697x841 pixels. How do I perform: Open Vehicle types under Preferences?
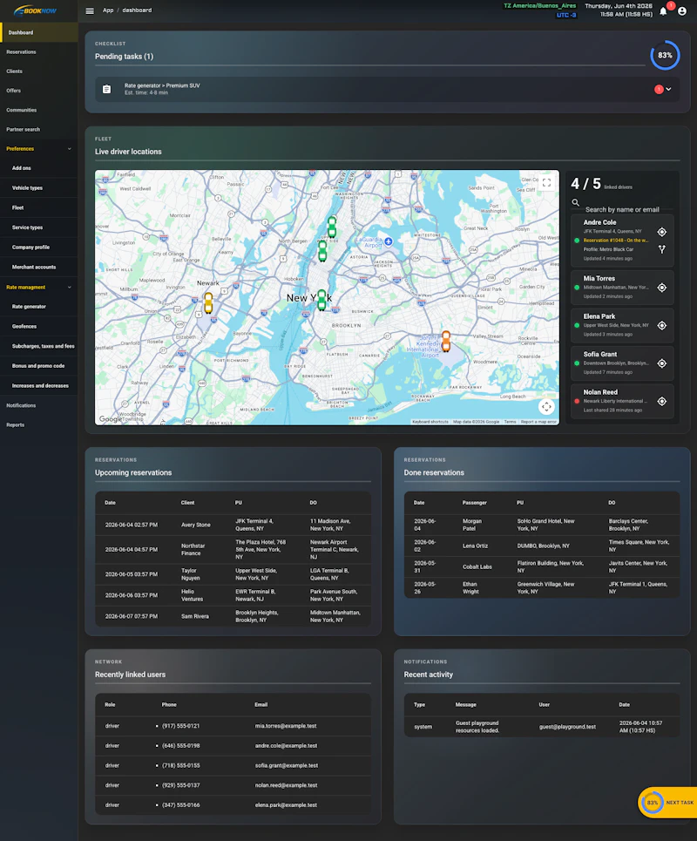38,187
